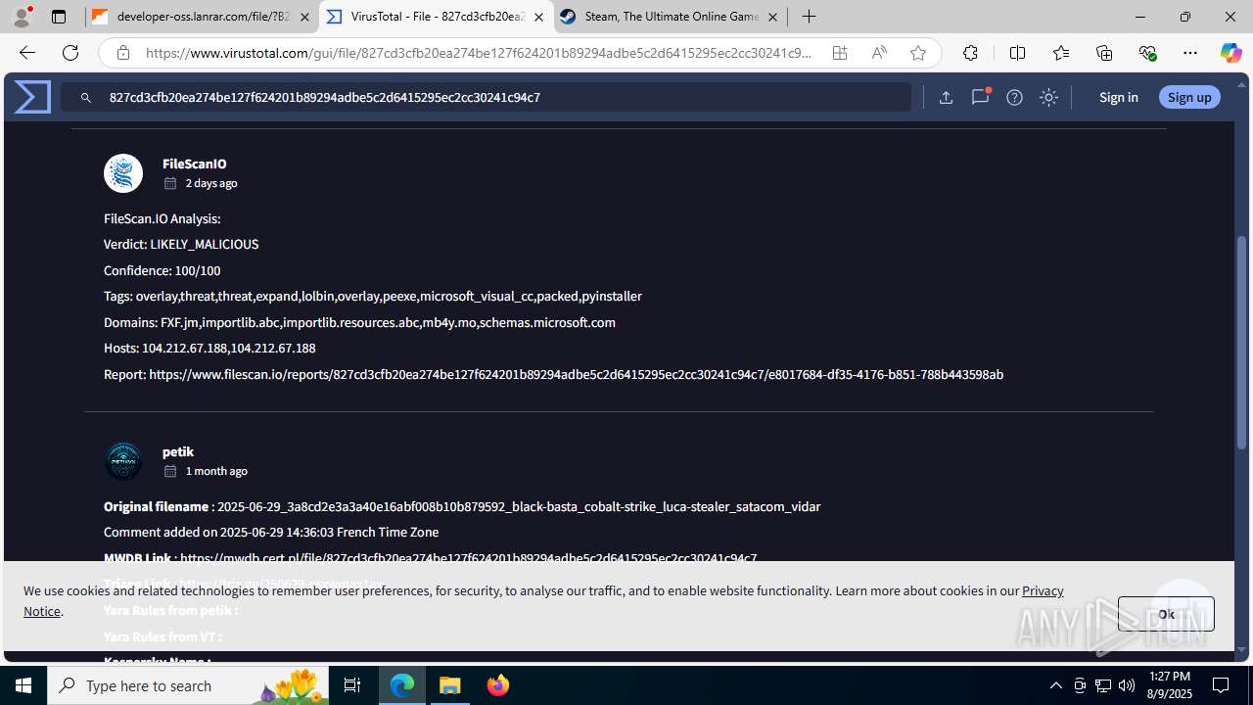This screenshot has height=705, width=1253.
Task: Focus the VirusTotal hash search field
Action: 486,97
